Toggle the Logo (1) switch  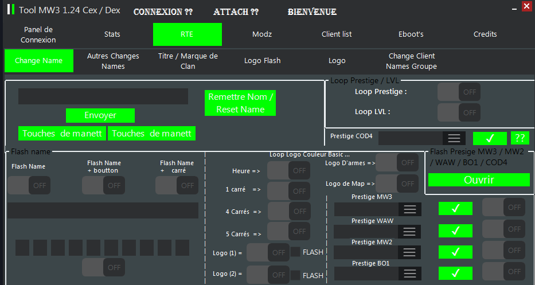pos(268,252)
